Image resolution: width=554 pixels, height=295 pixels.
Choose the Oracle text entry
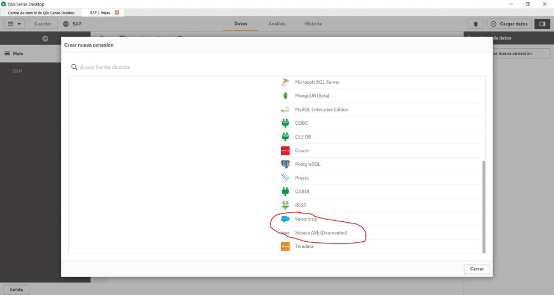(x=302, y=150)
